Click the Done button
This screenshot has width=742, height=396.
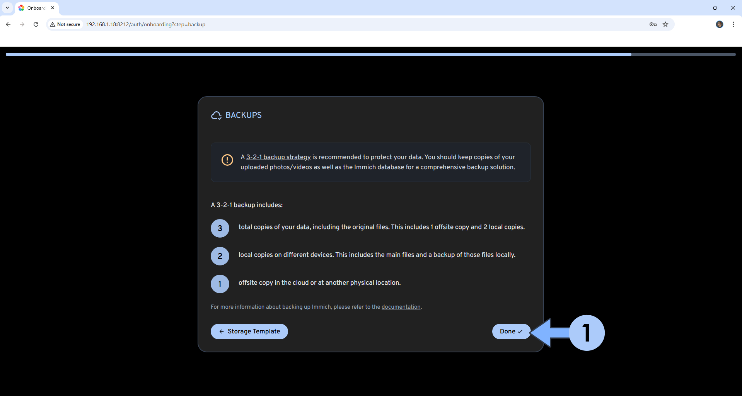(511, 331)
